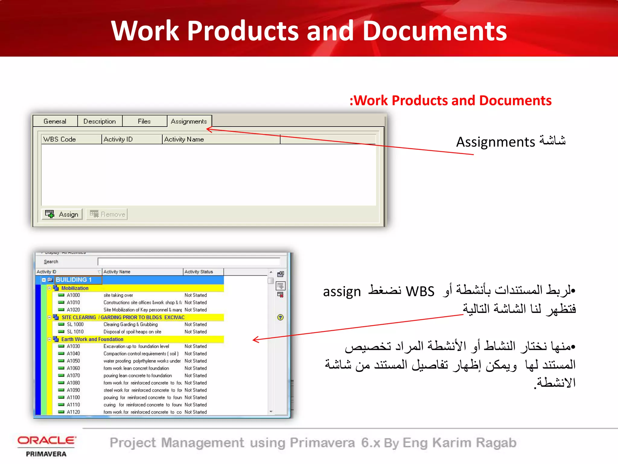618x464 pixels.
Task: Select 'Excavation up to foundation level' activity
Action: coord(136,346)
